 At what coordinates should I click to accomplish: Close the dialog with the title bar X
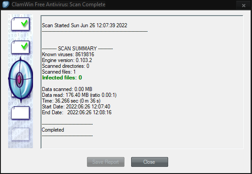click(244, 5)
